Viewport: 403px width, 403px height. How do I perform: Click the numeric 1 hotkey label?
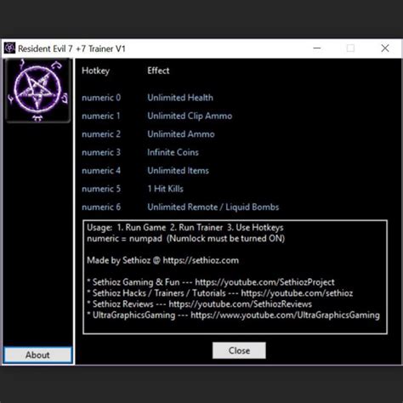(101, 116)
